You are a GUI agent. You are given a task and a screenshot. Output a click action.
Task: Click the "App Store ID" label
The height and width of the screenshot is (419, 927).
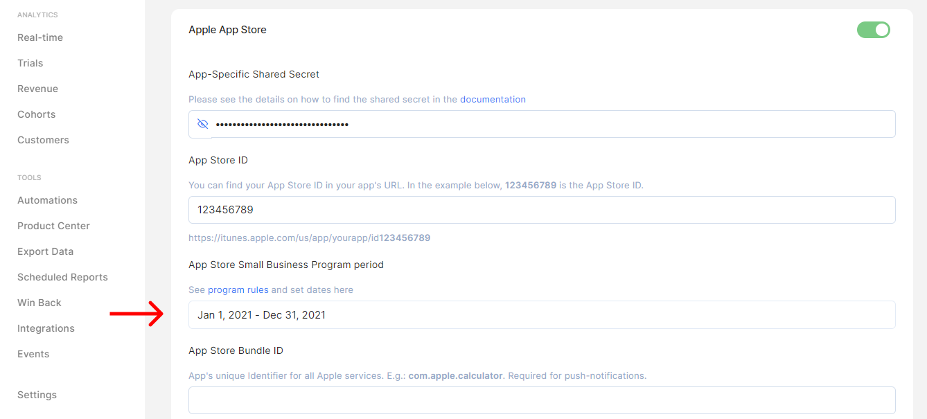click(218, 160)
